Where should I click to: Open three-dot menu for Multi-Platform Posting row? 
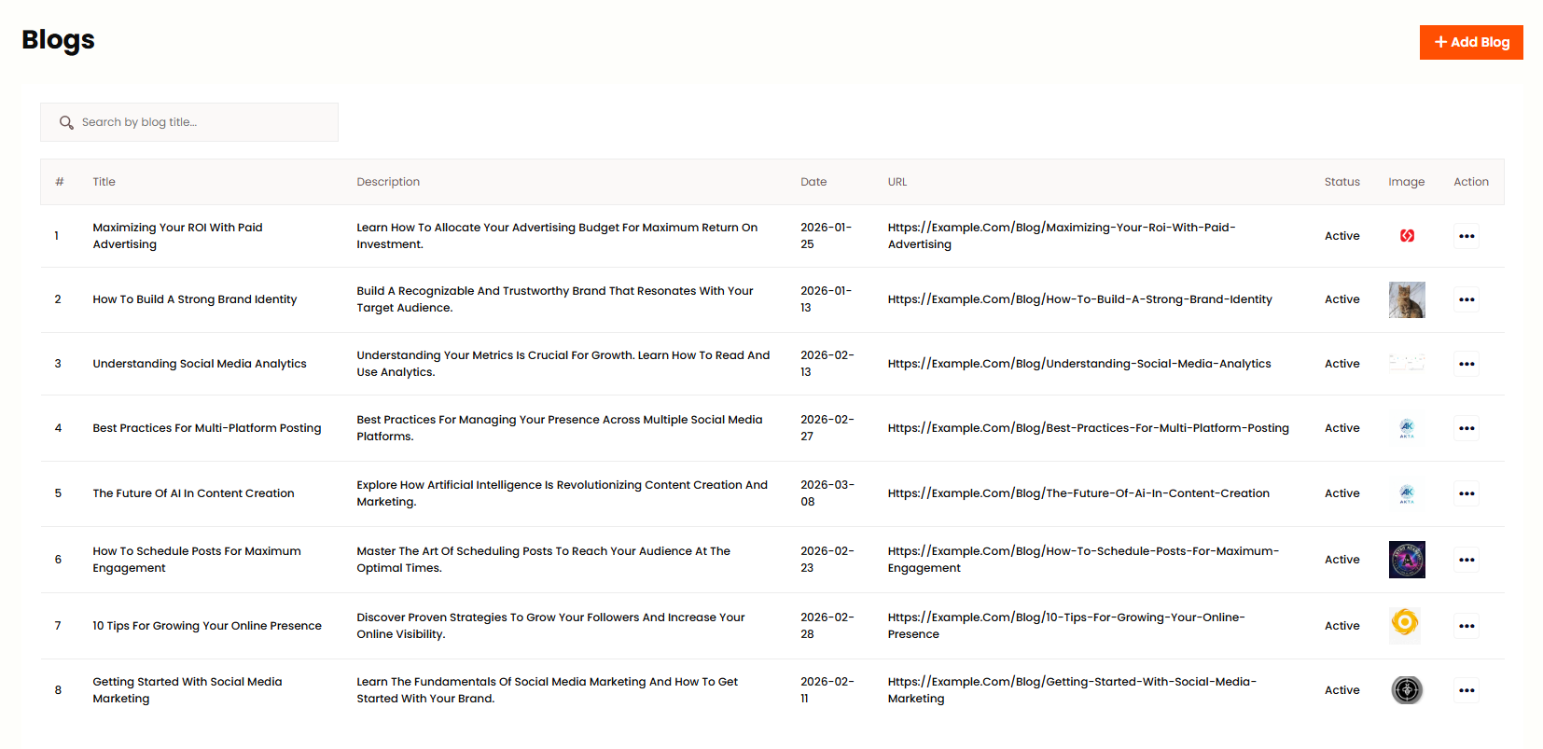pyautogui.click(x=1466, y=428)
